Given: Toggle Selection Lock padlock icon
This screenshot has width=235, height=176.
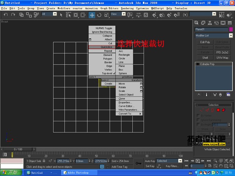Looking at the screenshot, I should coord(44,161).
